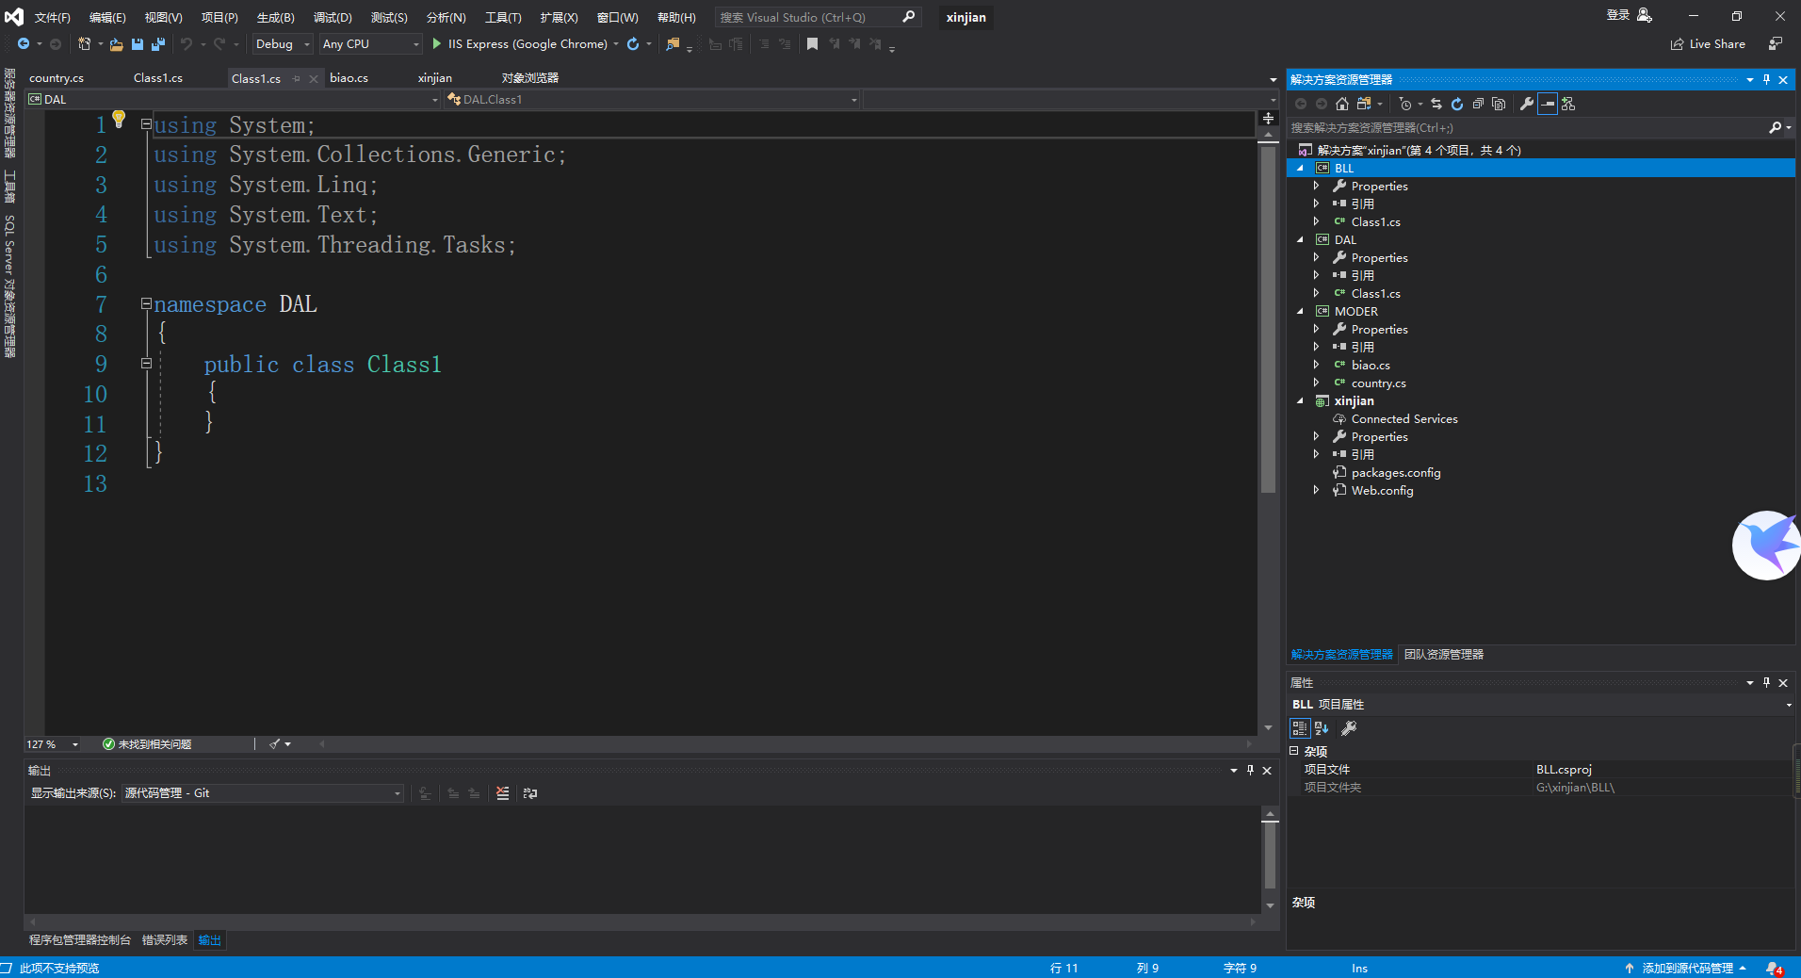Click the View Class Diagram icon
The width and height of the screenshot is (1801, 978).
1568,105
